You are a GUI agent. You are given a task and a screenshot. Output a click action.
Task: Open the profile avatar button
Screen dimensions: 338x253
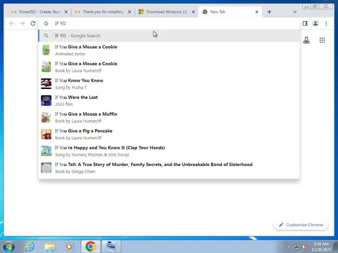coord(316,23)
